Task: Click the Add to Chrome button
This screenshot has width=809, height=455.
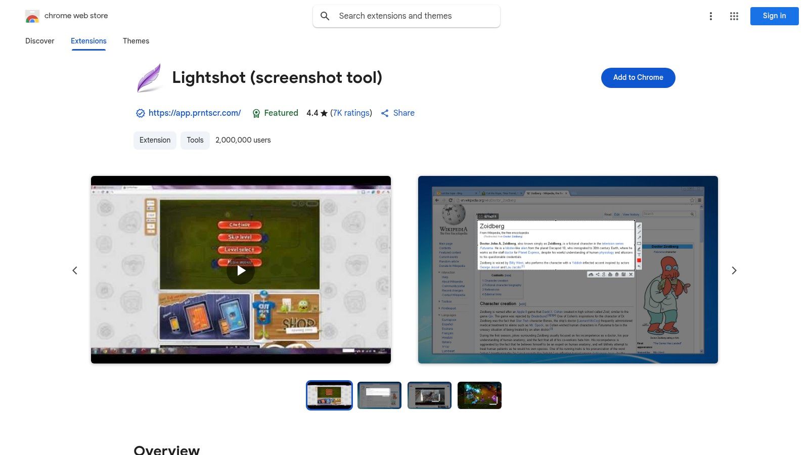Action: tap(638, 77)
